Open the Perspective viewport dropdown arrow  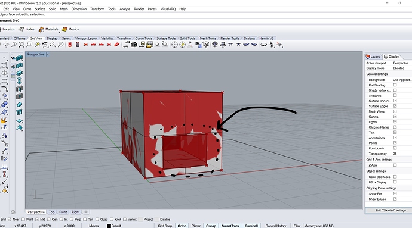pyautogui.click(x=48, y=54)
